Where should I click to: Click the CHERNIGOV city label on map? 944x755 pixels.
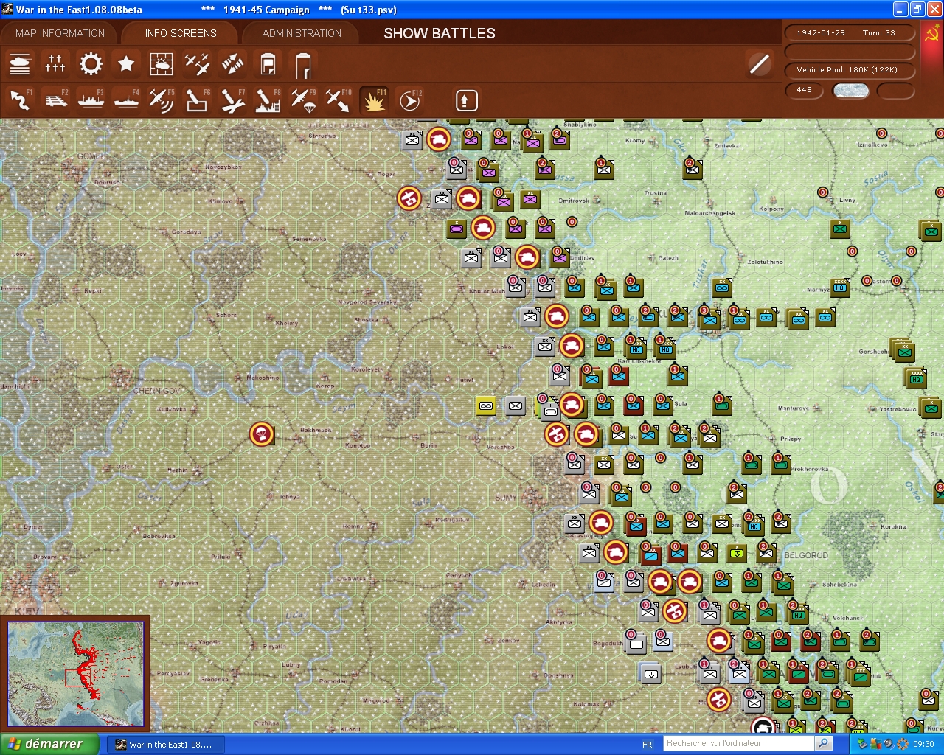pos(157,391)
